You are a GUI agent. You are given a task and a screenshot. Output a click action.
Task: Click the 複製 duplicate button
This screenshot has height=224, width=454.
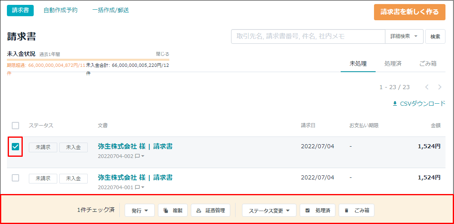[173, 210]
